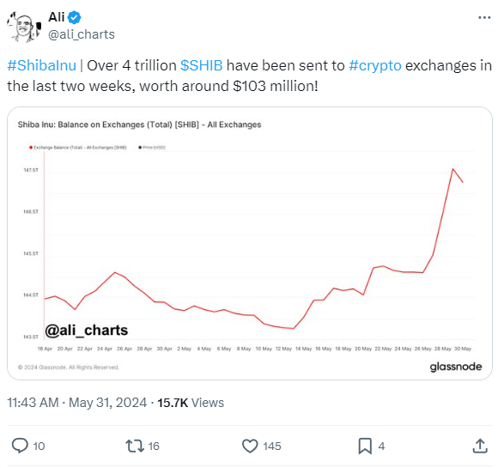Open Ali's profile avatar picture
The width and height of the screenshot is (504, 468).
coord(24,27)
